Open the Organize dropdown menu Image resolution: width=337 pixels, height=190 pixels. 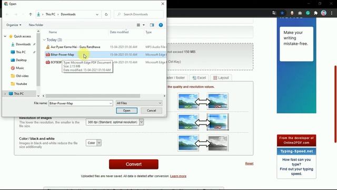point(14,25)
